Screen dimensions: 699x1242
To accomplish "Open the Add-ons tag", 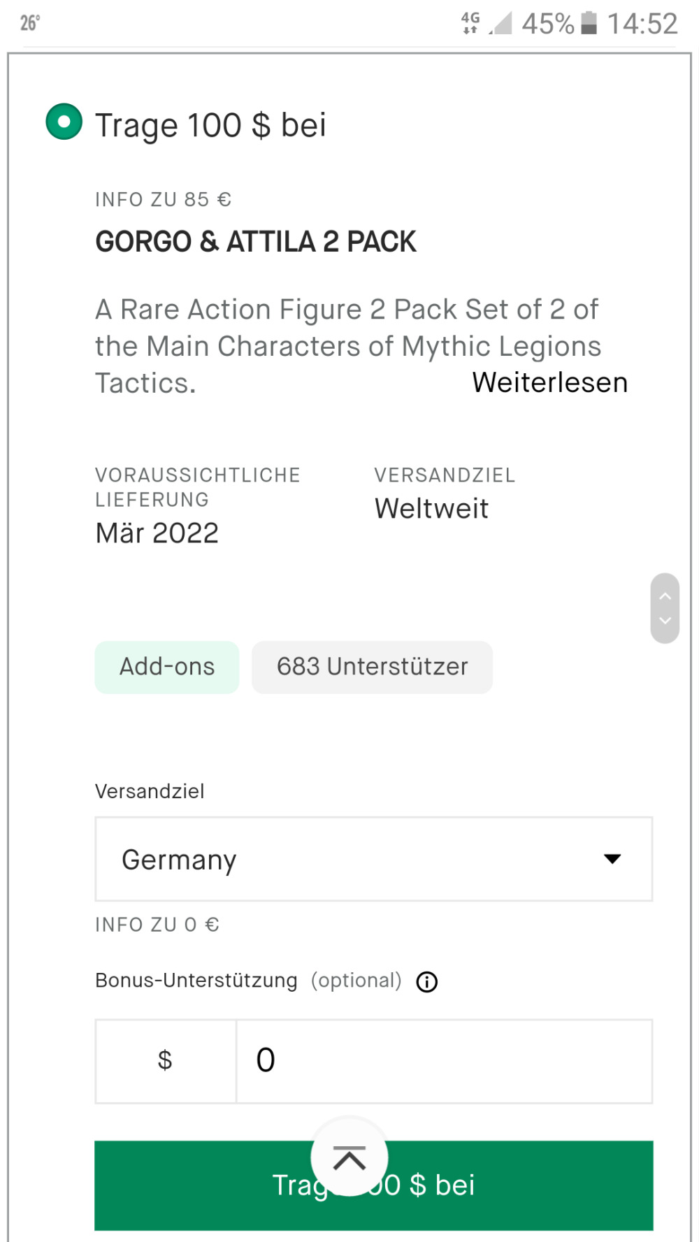I will (167, 667).
